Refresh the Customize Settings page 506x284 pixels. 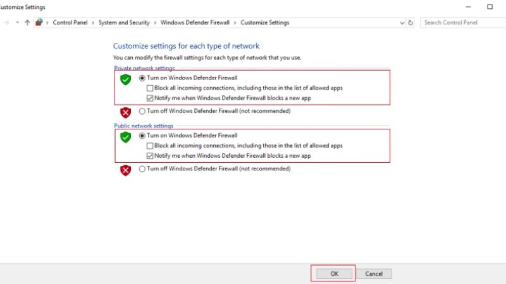pyautogui.click(x=411, y=23)
